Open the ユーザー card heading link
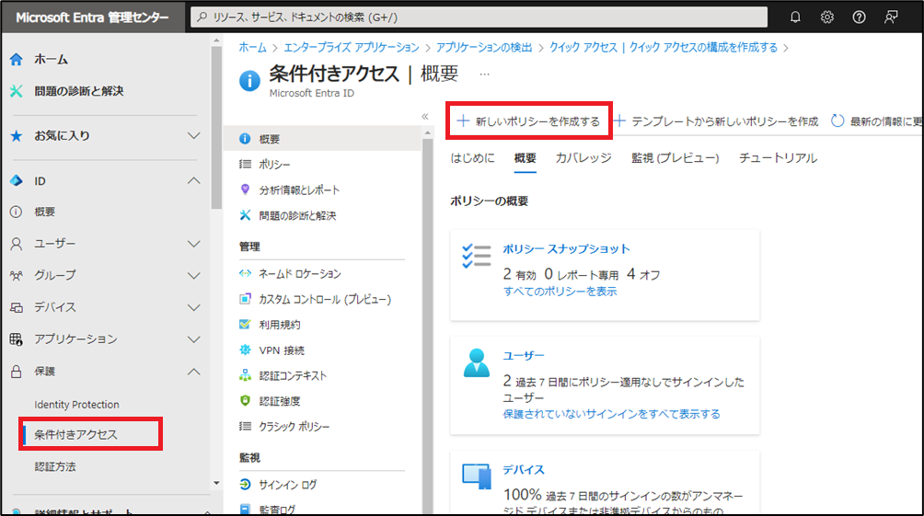This screenshot has height=516, width=924. click(x=524, y=356)
